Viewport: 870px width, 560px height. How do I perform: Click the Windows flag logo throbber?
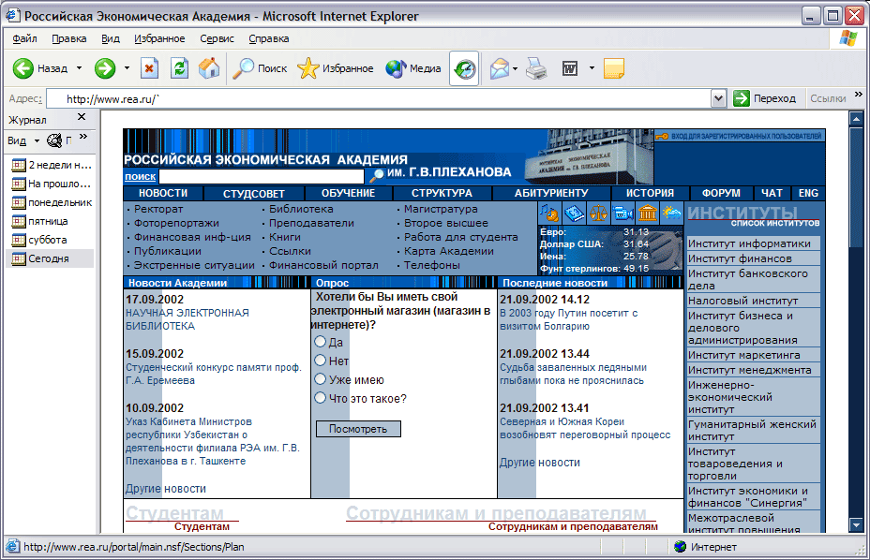coord(848,38)
